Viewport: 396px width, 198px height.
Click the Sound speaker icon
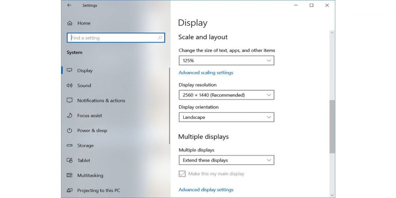click(x=70, y=86)
